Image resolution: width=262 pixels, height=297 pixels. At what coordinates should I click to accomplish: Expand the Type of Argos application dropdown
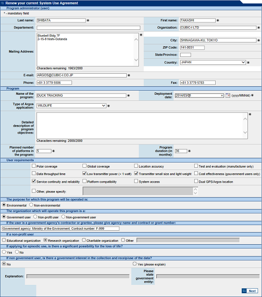(103, 106)
